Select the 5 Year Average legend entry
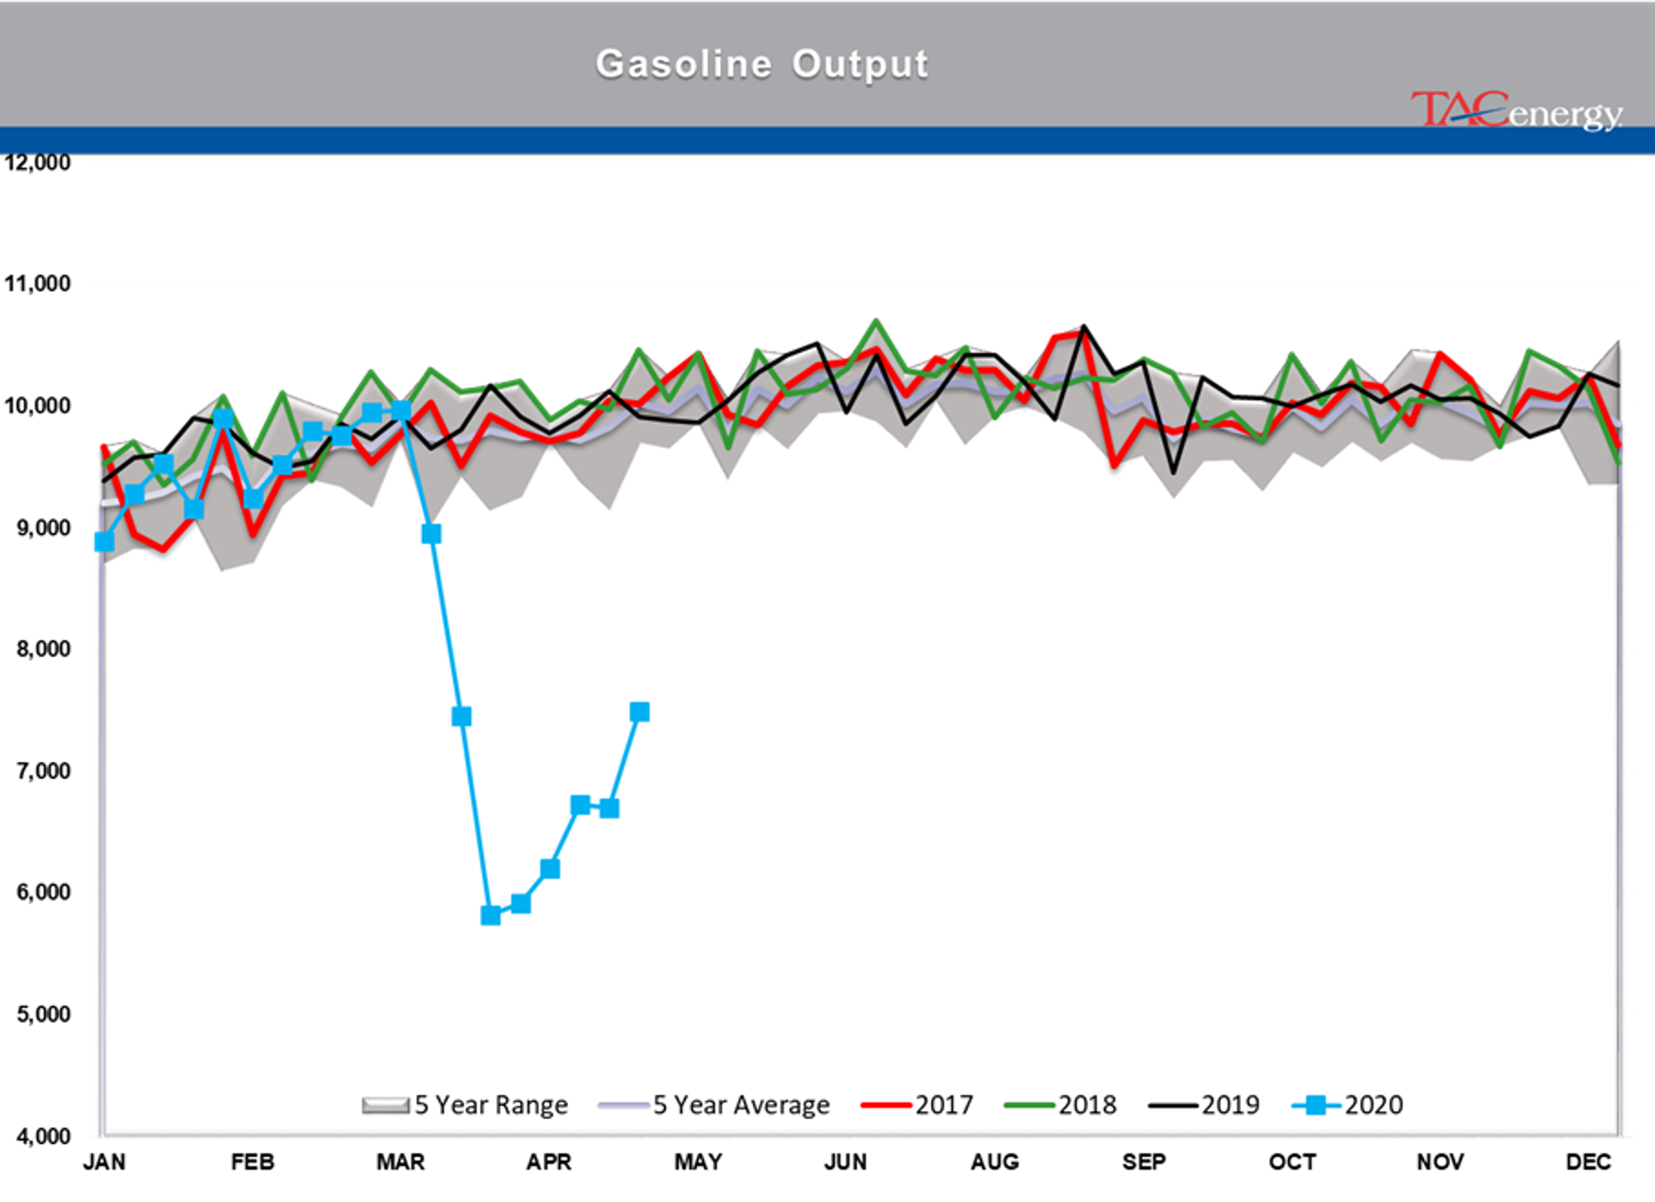The height and width of the screenshot is (1202, 1655). (714, 1105)
